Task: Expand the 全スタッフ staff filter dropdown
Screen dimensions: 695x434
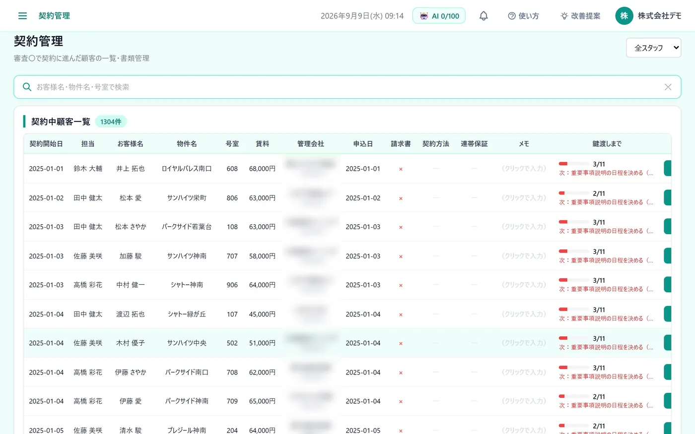Action: click(653, 48)
